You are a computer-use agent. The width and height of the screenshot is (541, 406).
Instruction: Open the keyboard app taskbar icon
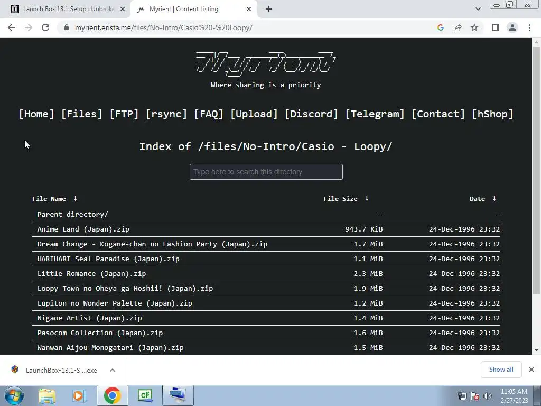(x=178, y=395)
